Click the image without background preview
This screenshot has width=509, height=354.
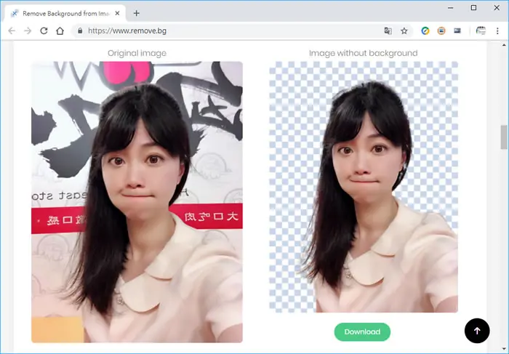tap(364, 187)
